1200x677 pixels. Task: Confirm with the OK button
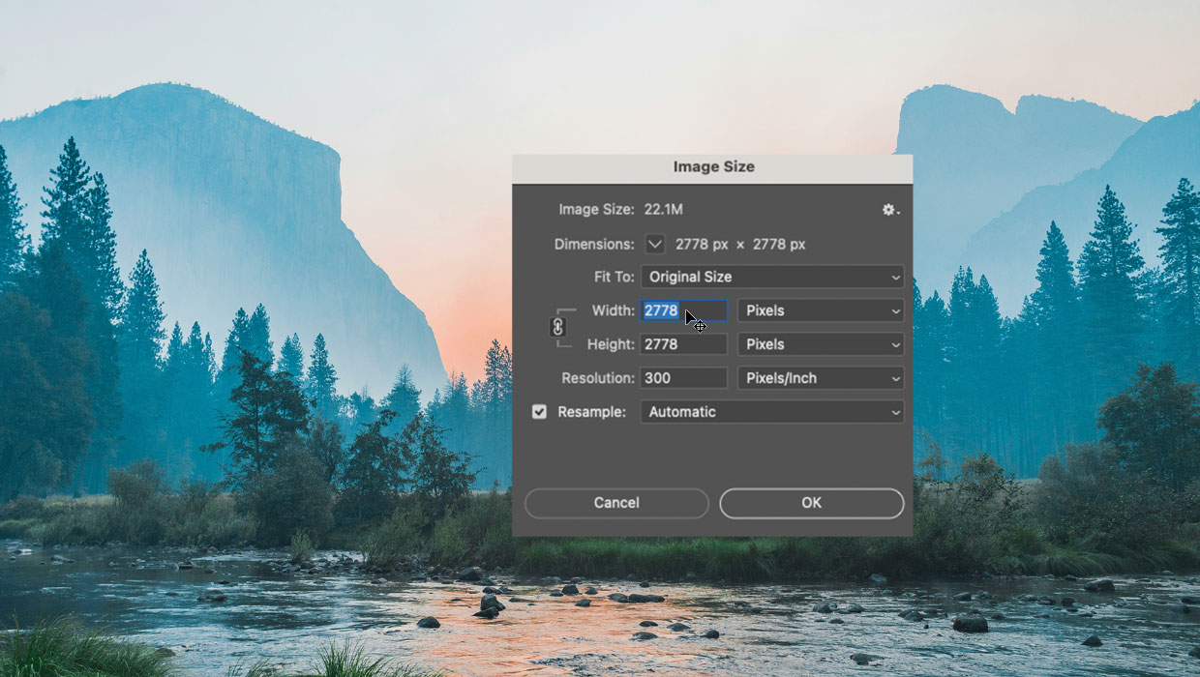[812, 503]
